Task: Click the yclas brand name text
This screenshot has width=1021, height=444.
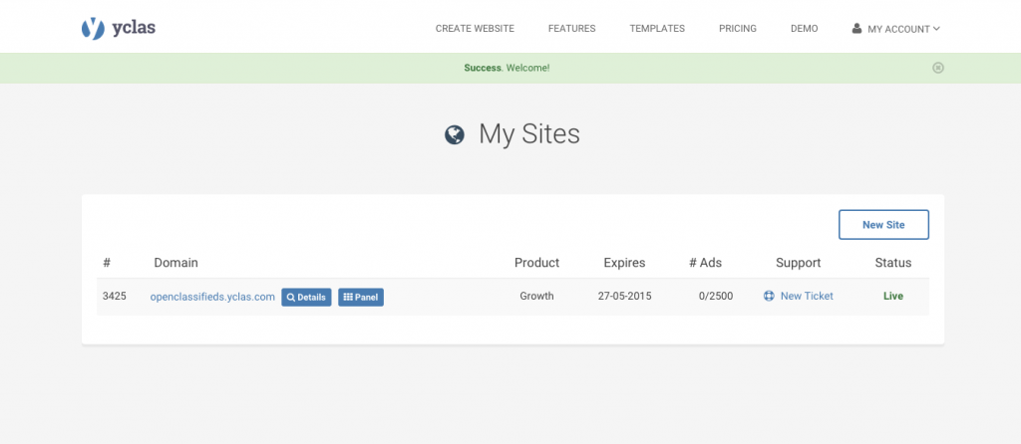Action: 134,29
